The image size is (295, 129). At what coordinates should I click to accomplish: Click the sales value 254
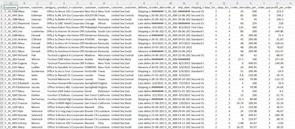(251, 23)
